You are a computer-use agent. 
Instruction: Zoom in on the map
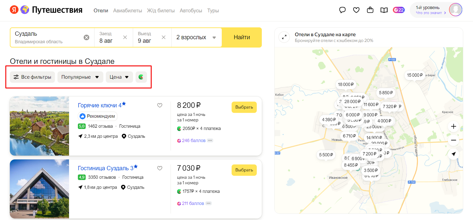[453, 127]
